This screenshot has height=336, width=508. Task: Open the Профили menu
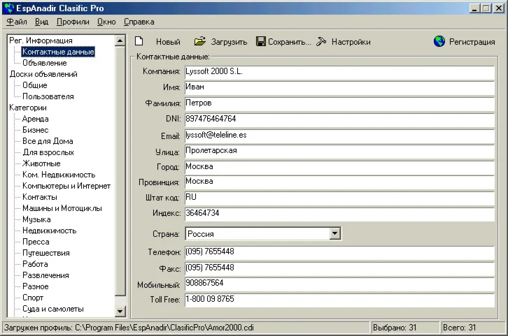tap(73, 22)
